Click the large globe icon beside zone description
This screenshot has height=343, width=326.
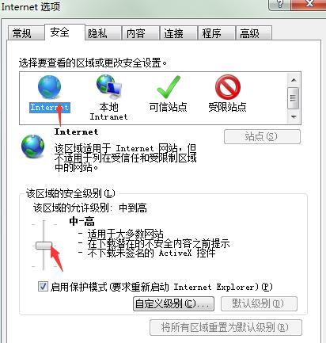pos(33,147)
